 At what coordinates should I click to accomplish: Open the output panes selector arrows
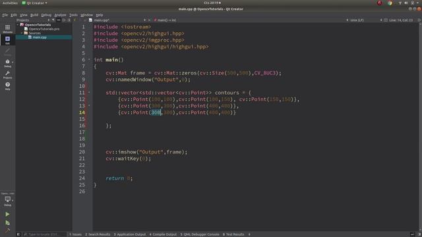[x=249, y=234]
